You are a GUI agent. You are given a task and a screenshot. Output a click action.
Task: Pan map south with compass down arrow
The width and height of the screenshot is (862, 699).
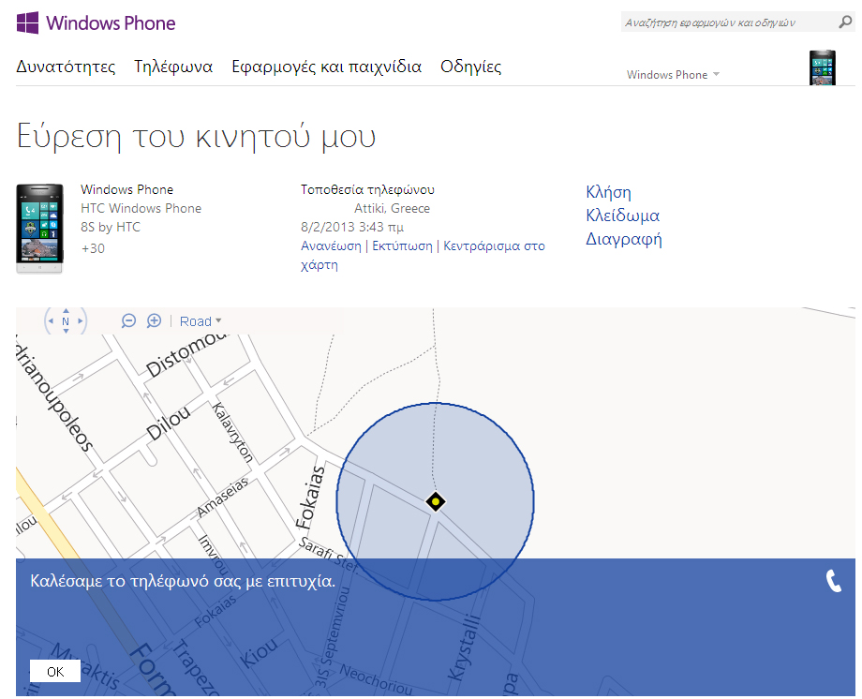pos(66,333)
